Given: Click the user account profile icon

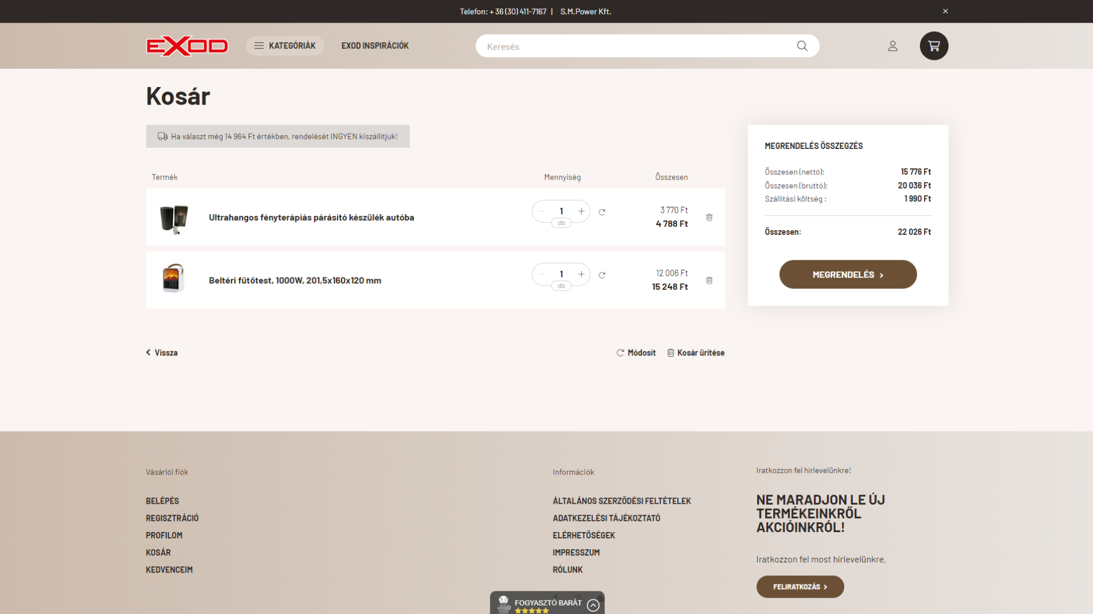Looking at the screenshot, I should [892, 46].
